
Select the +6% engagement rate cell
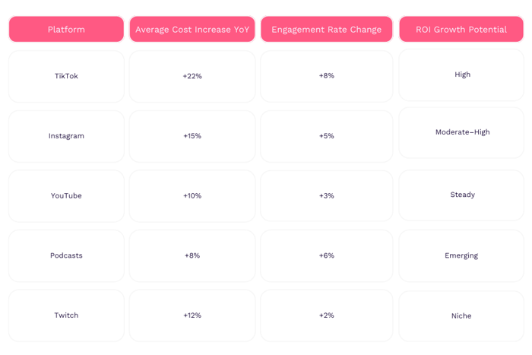pyautogui.click(x=327, y=255)
